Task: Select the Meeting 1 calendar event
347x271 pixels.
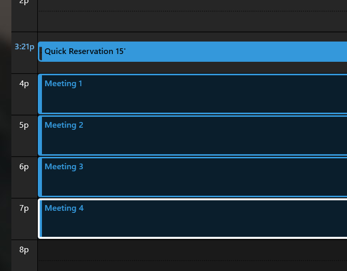Action: pyautogui.click(x=193, y=94)
